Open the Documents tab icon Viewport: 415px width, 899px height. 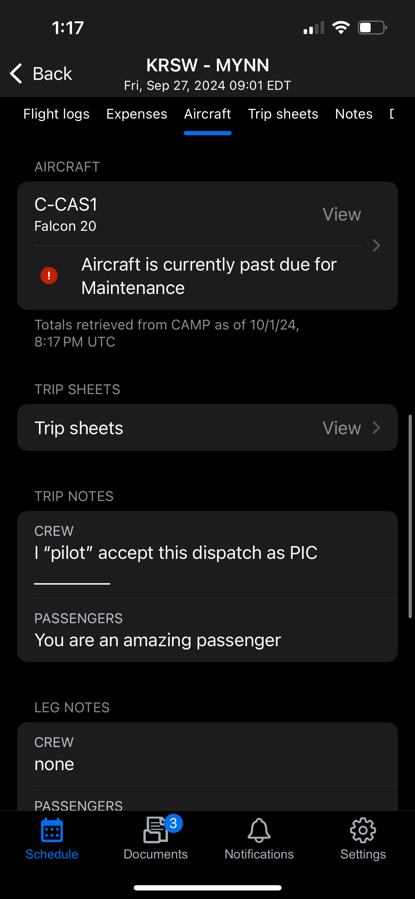155,831
